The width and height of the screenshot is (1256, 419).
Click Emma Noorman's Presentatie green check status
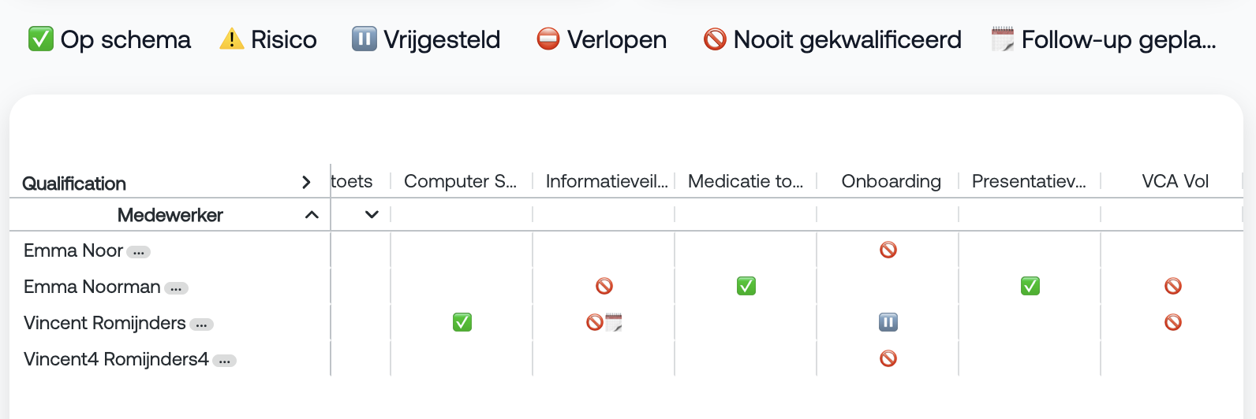(1030, 286)
